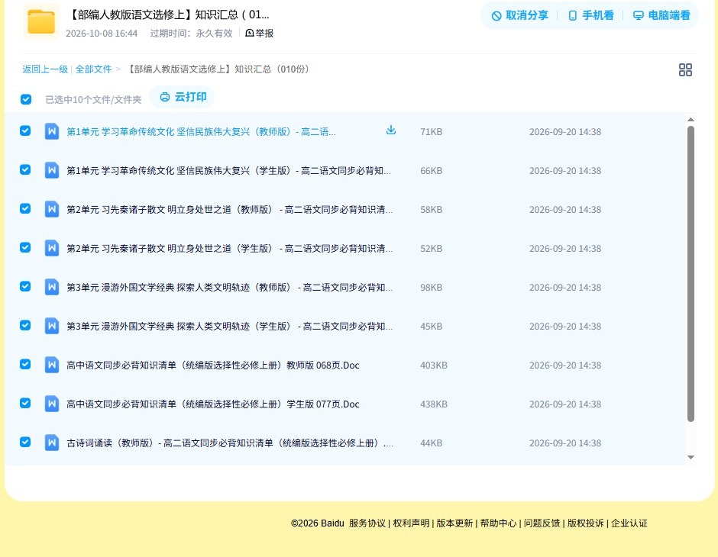Click 取消分享 cancel share button
Viewport: 718px width, 557px height.
tap(519, 15)
